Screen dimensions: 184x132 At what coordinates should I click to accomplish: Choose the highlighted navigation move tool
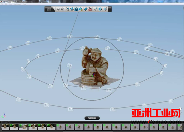[x=76, y=9]
